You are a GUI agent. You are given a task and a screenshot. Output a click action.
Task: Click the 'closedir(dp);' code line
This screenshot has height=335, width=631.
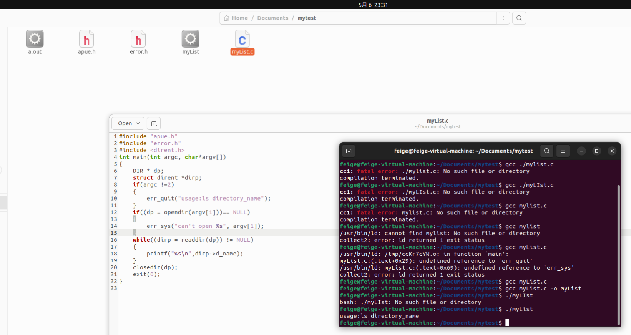(x=155, y=268)
